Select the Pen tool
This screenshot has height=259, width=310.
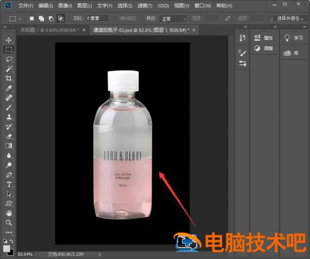click(8, 175)
